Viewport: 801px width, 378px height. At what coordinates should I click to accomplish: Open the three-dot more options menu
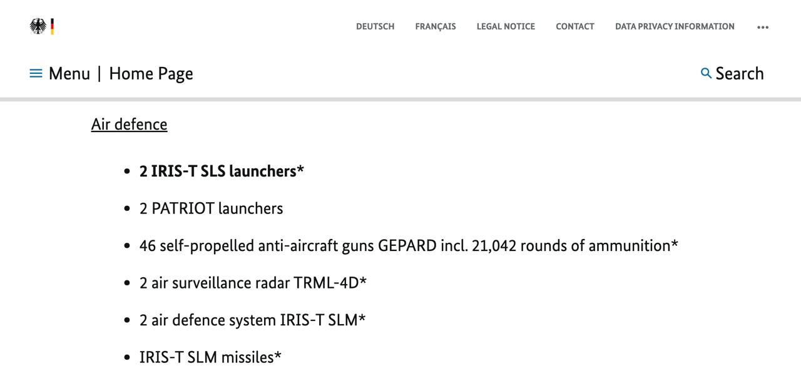[x=762, y=27]
